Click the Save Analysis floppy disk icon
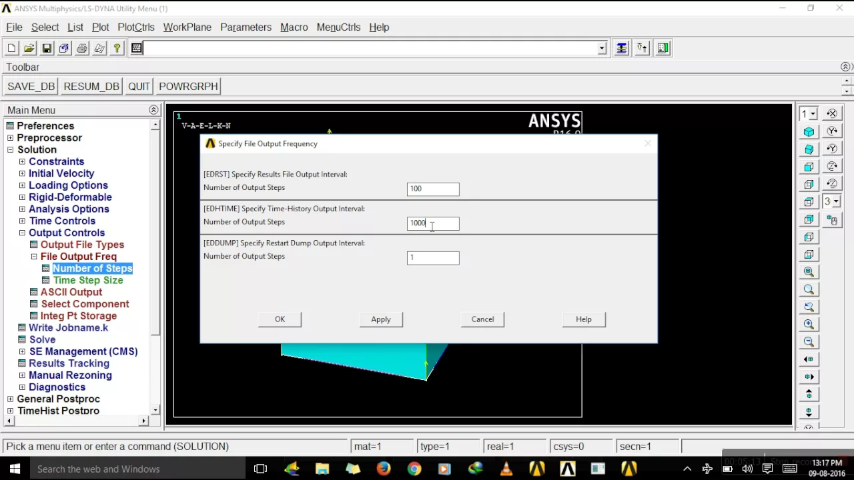 click(47, 48)
